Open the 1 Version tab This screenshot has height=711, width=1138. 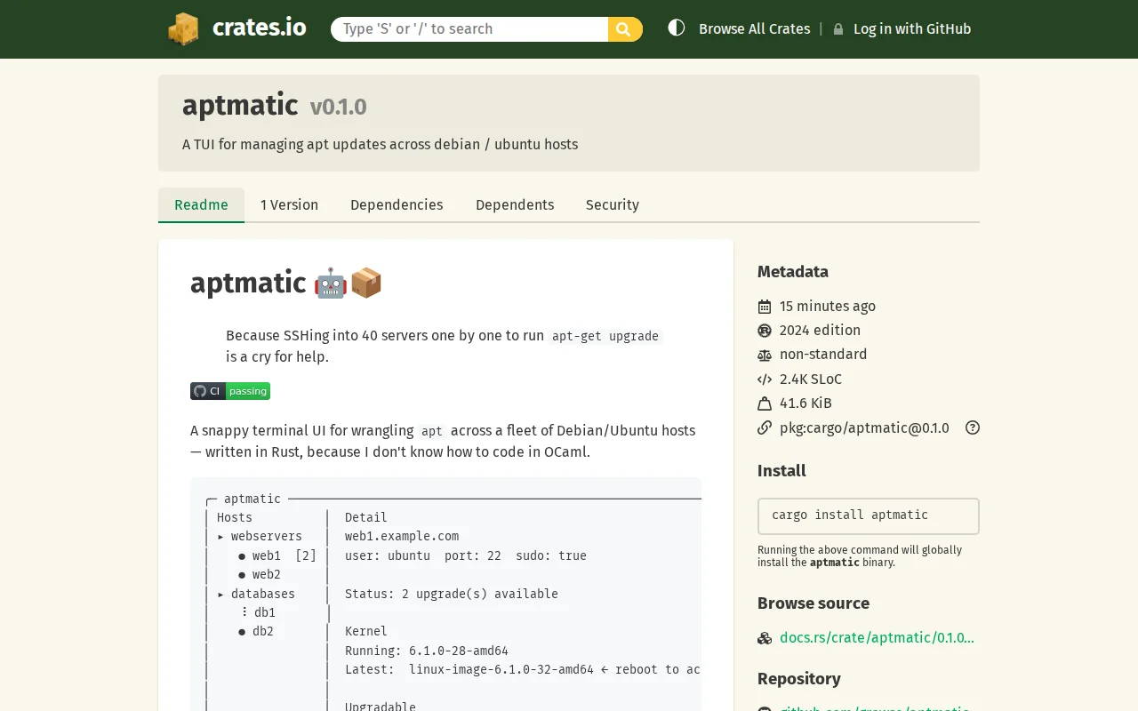click(x=289, y=204)
